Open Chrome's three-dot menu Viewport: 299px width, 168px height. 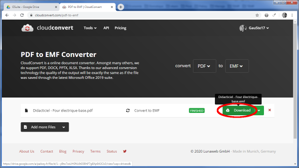coord(292,15)
